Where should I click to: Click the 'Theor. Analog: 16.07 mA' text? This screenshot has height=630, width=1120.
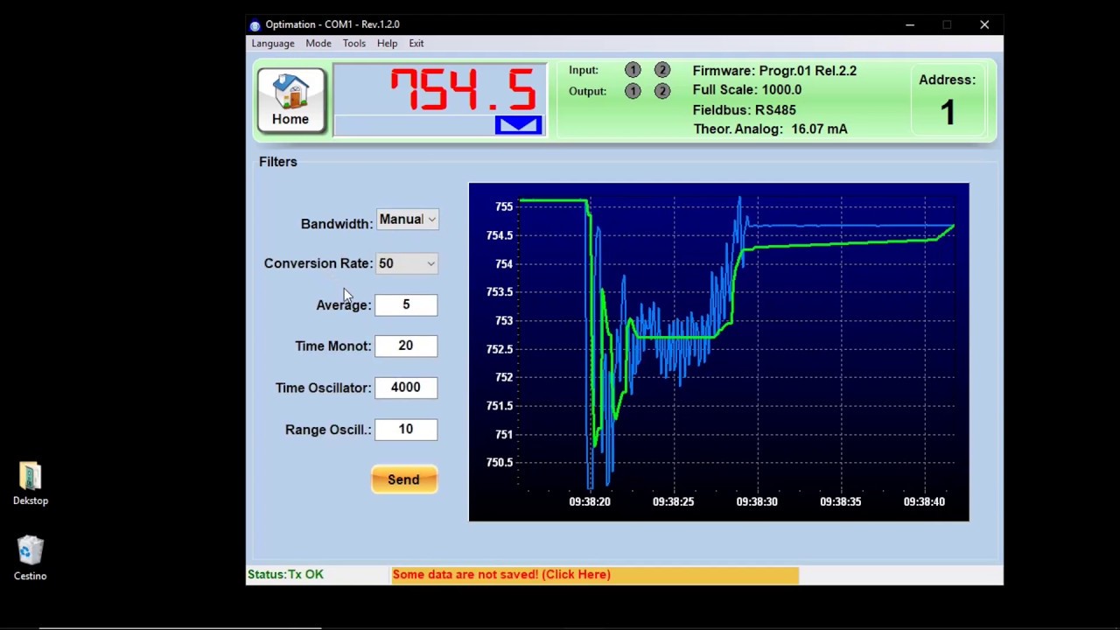pyautogui.click(x=771, y=129)
